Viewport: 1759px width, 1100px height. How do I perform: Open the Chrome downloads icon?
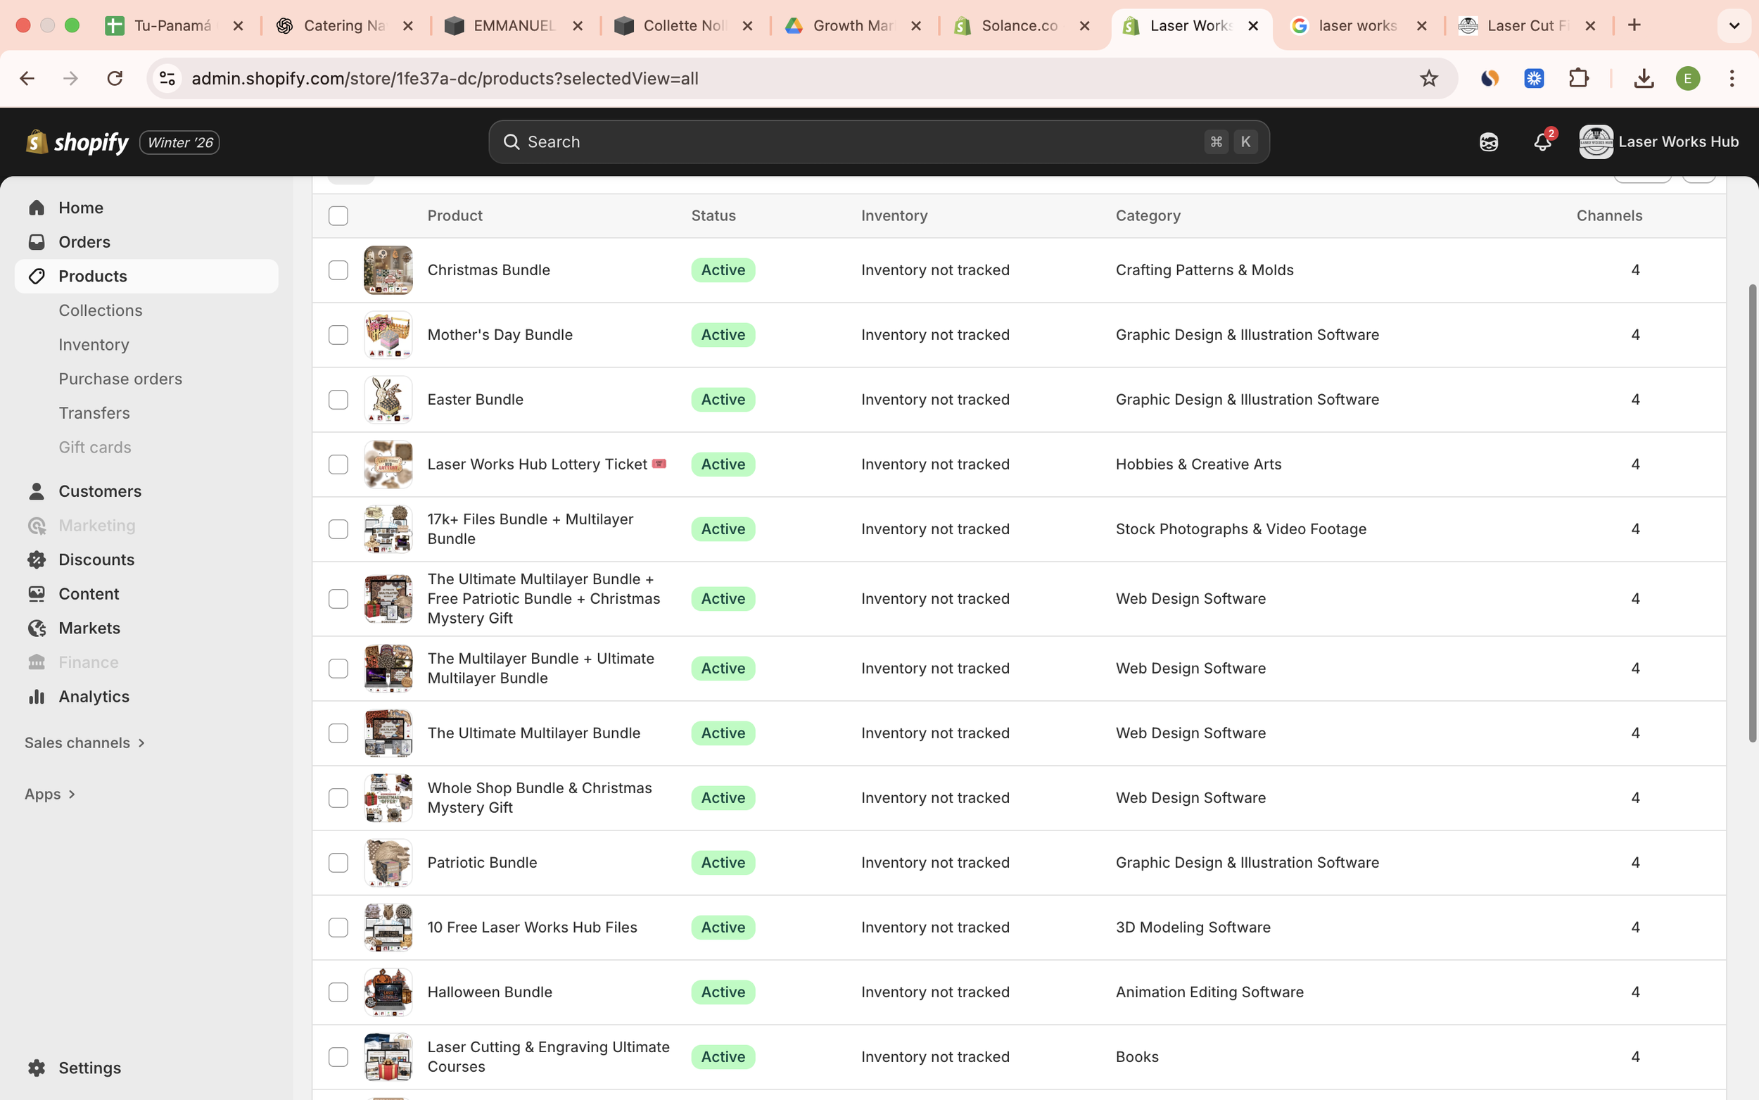pos(1644,79)
